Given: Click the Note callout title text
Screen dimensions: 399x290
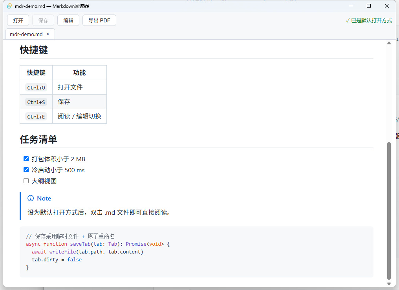Looking at the screenshot, I should click(44, 199).
